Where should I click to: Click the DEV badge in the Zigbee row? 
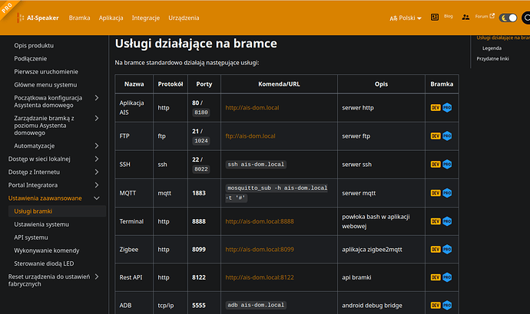435,250
